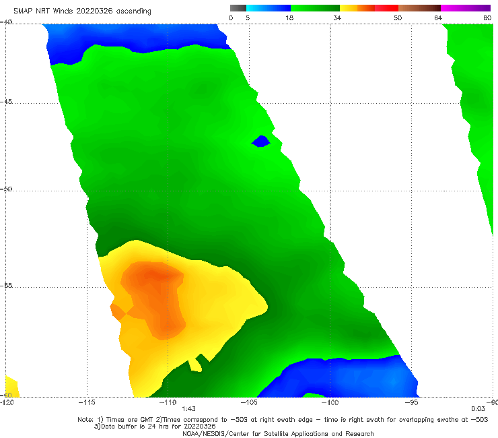Viewport: 498px width, 438px height.
Task: Click the latitude label '-45'
Action: [6, 102]
